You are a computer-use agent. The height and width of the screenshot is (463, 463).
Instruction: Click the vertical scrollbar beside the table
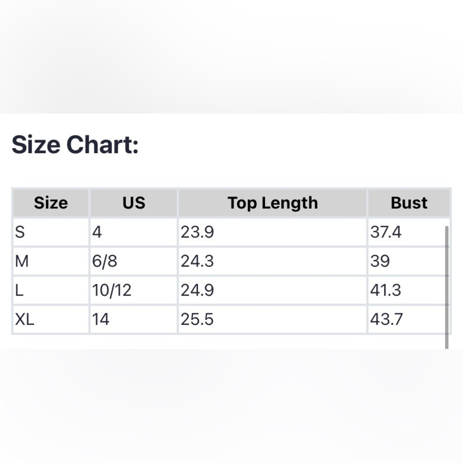tap(447, 288)
